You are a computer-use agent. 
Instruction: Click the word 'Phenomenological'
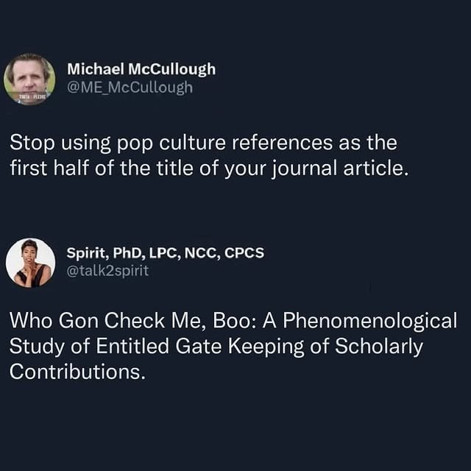click(370, 320)
